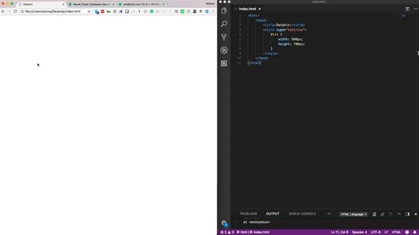Click the P extension icon in Chrome
This screenshot has width=419, height=235.
pyautogui.click(x=201, y=12)
